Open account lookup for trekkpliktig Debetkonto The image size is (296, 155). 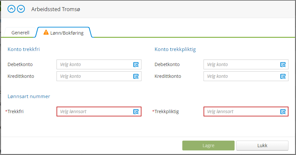[x=283, y=65]
